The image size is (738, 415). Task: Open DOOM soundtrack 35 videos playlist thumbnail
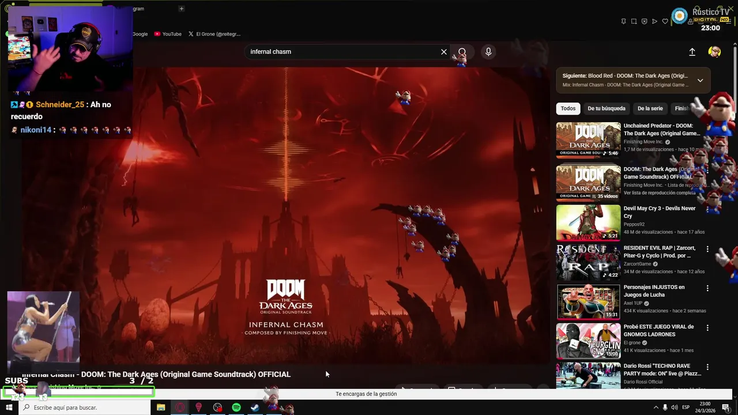pos(588,182)
